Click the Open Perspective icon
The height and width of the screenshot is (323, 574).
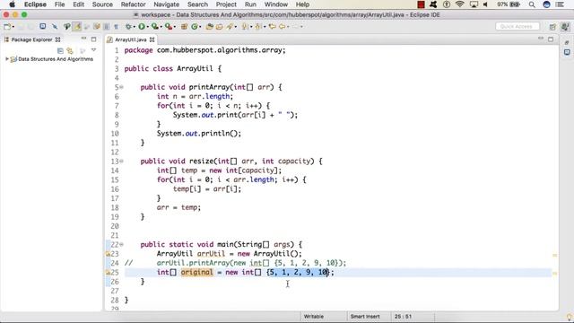(552, 27)
